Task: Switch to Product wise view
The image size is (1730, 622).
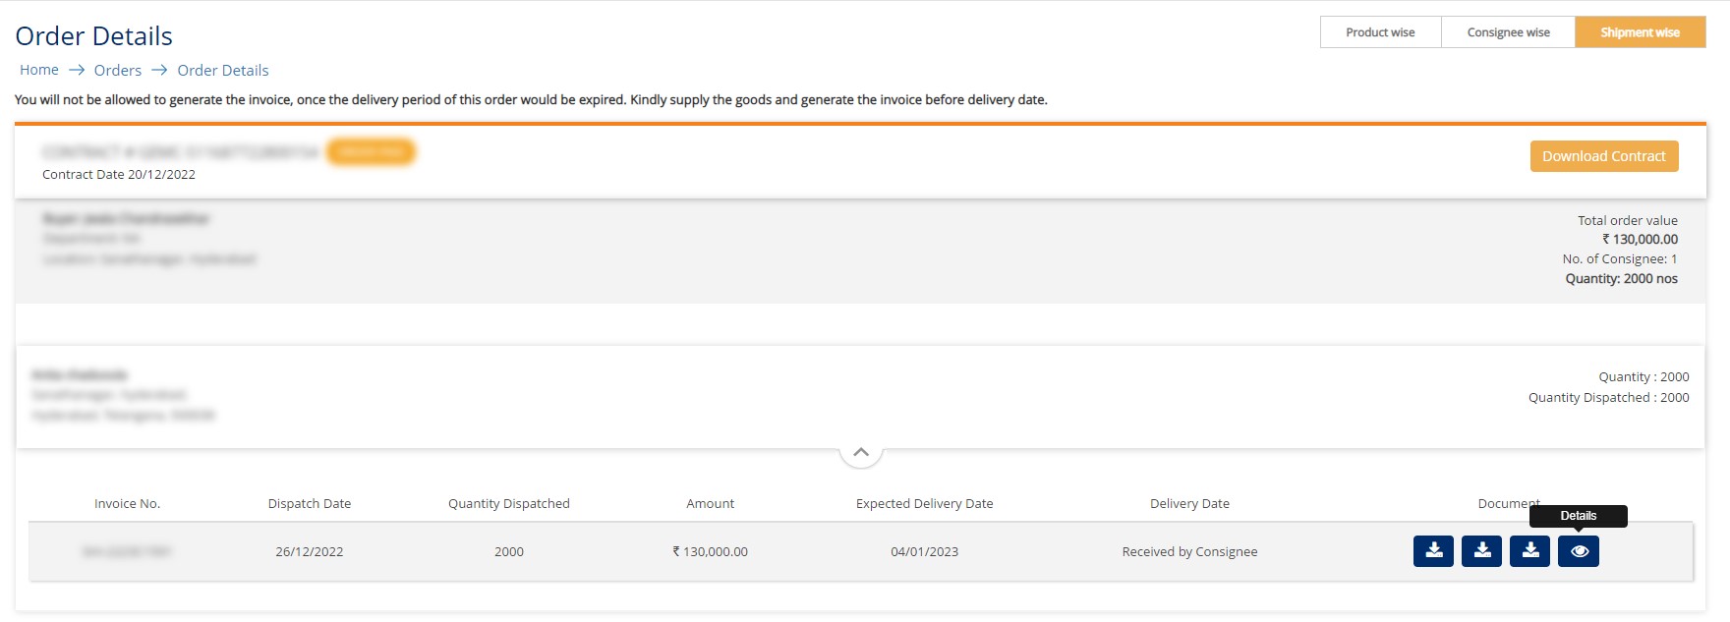Action: [x=1380, y=32]
